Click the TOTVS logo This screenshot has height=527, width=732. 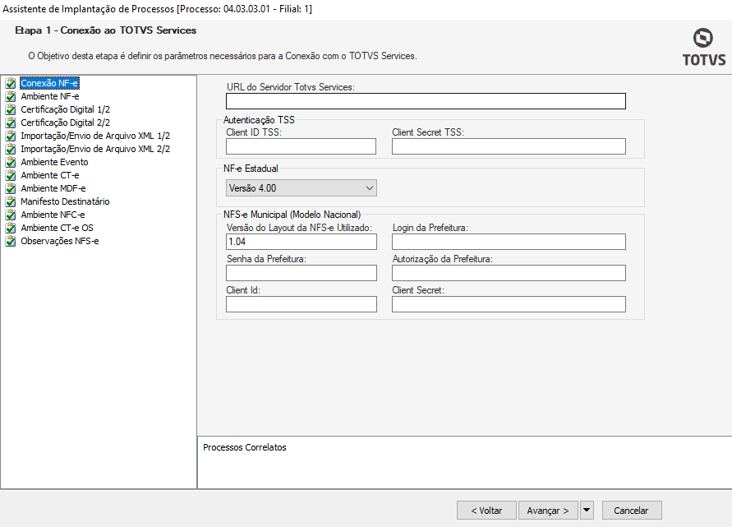tap(704, 47)
